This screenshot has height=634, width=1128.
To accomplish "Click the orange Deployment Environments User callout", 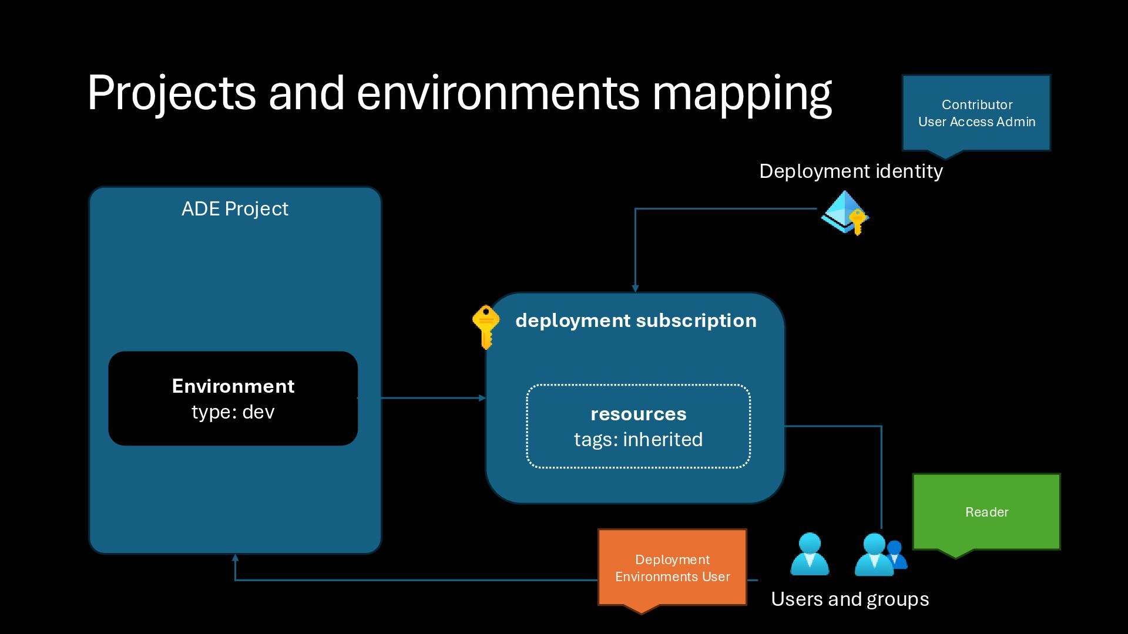I will (x=672, y=568).
